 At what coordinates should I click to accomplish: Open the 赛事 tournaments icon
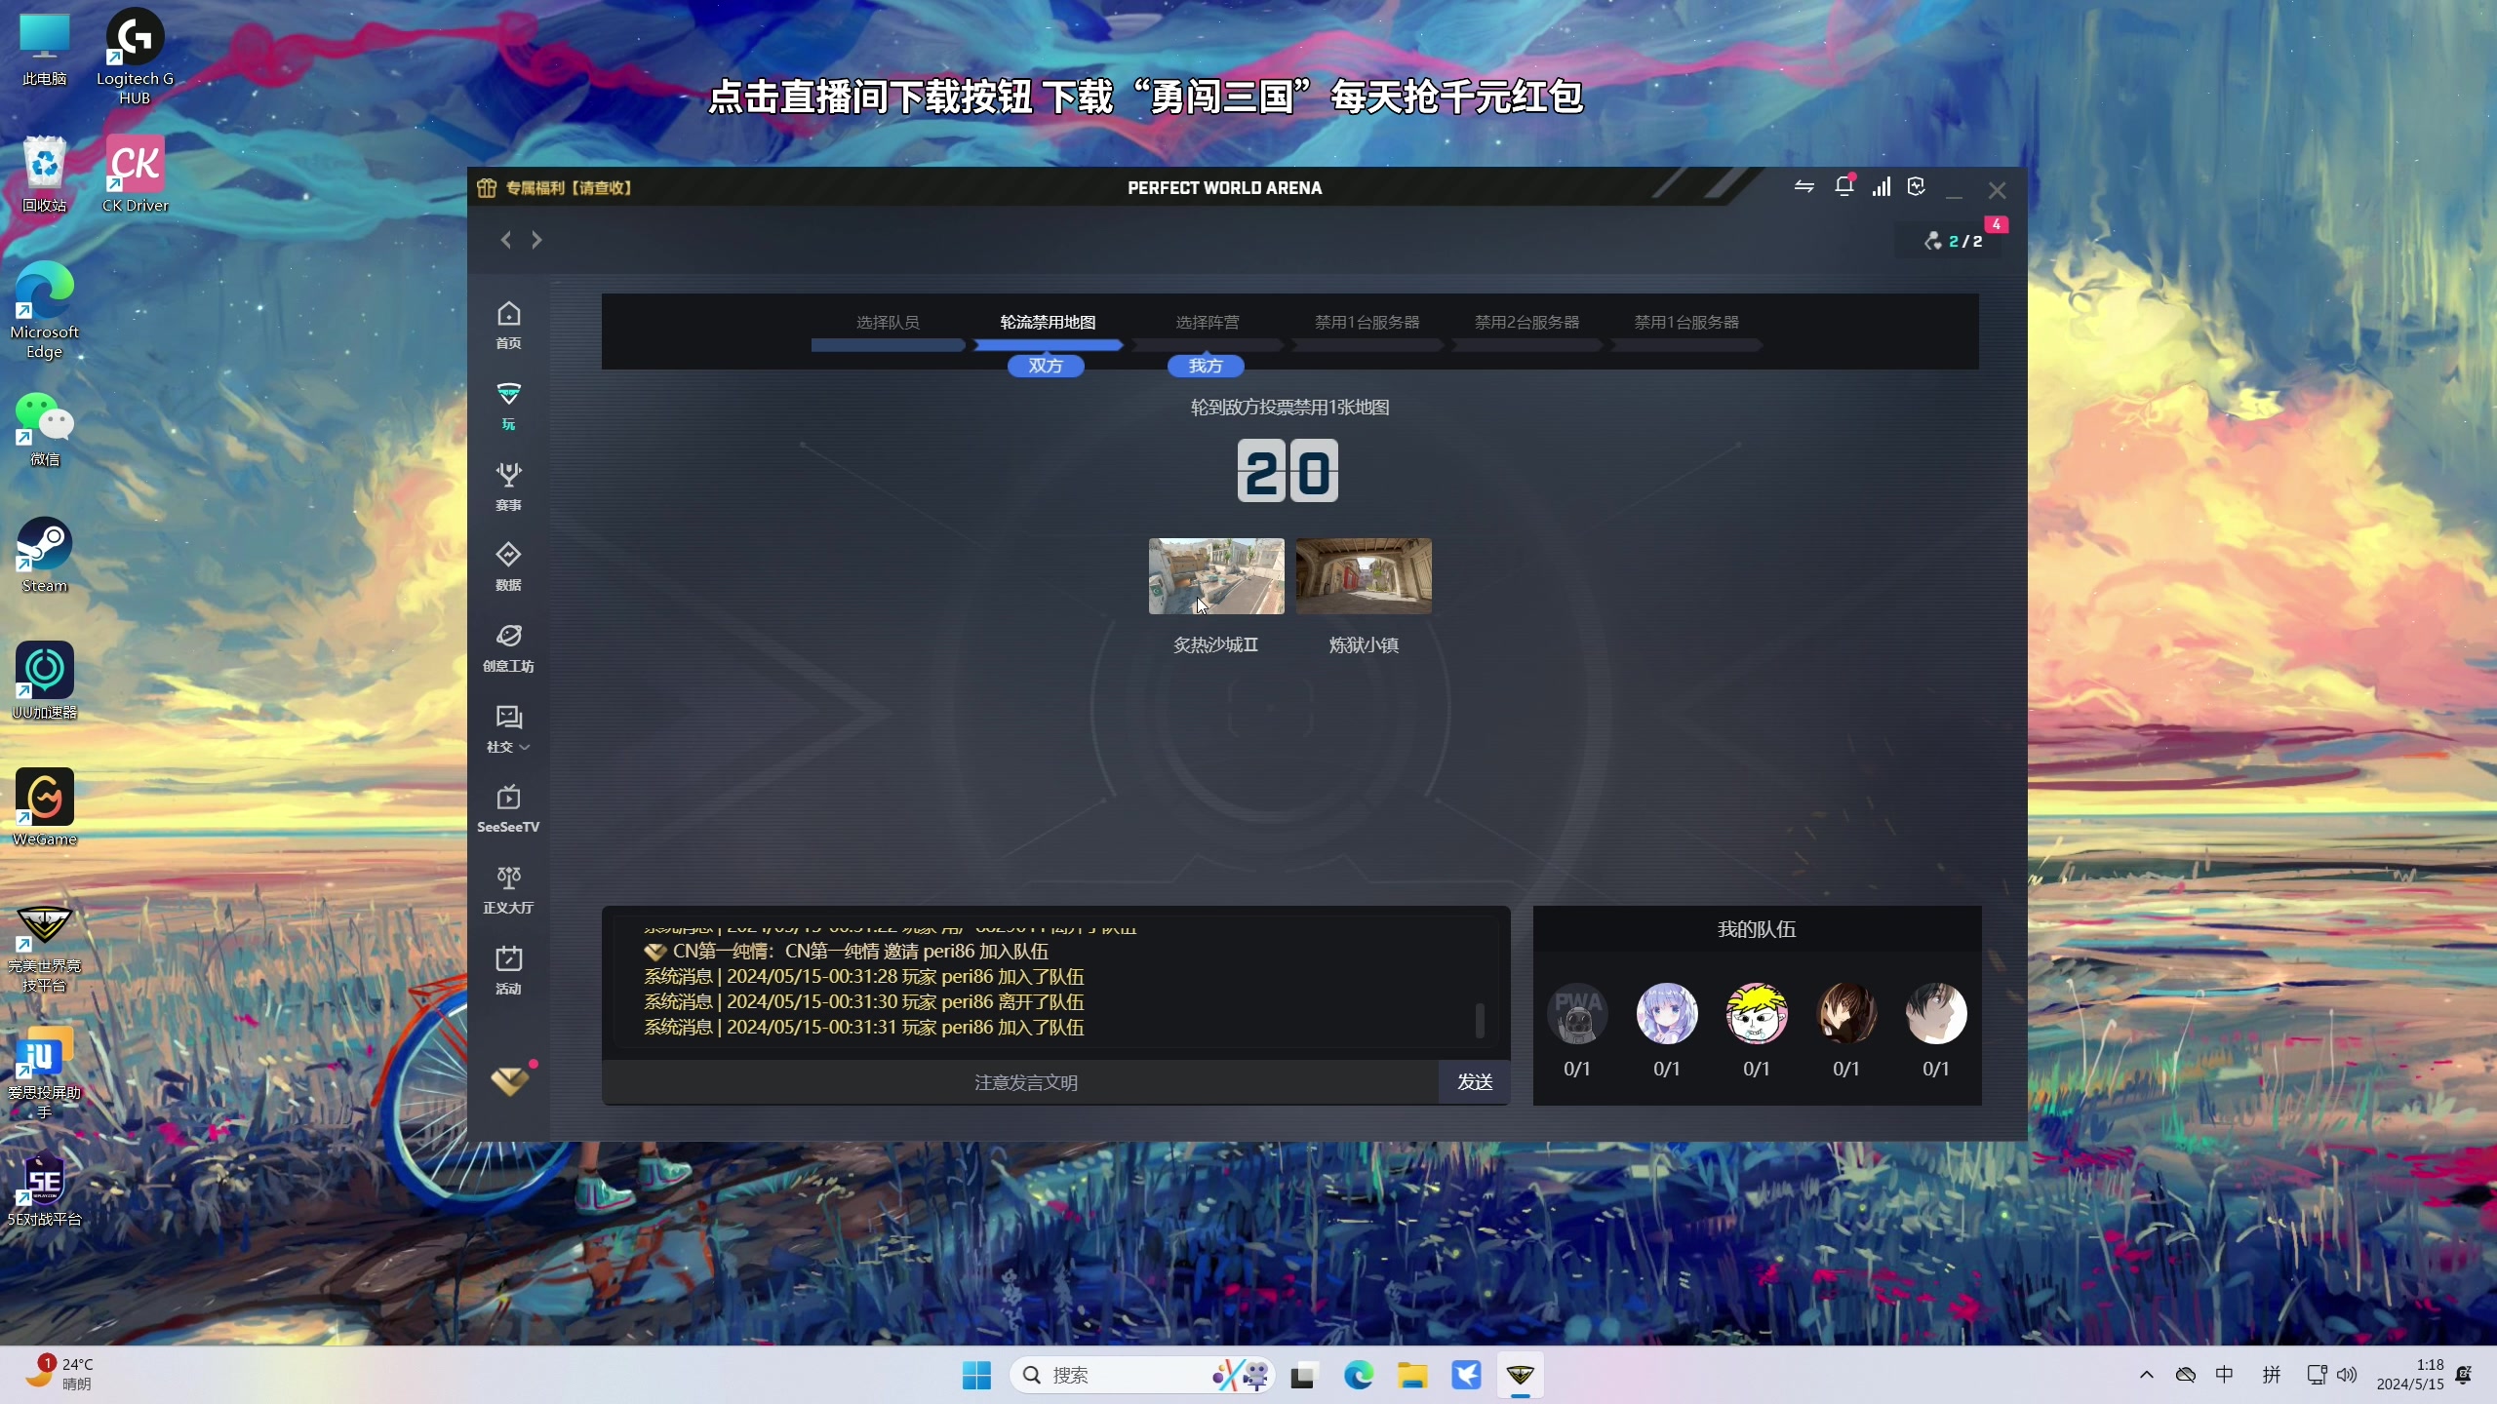click(x=508, y=487)
